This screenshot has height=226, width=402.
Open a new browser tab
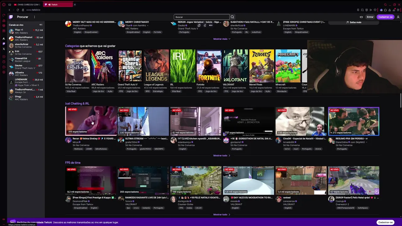coord(75,4)
